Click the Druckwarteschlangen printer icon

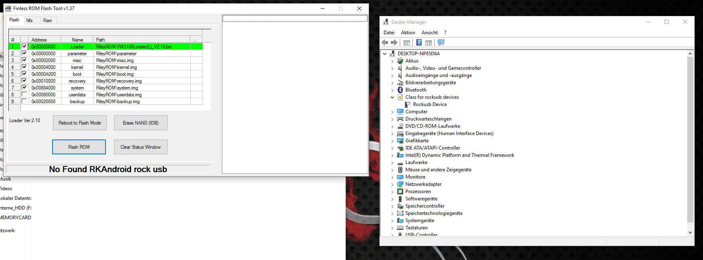pos(400,119)
